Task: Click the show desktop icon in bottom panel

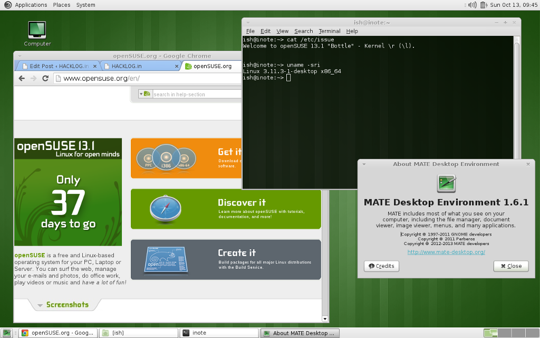Action: tap(6, 333)
